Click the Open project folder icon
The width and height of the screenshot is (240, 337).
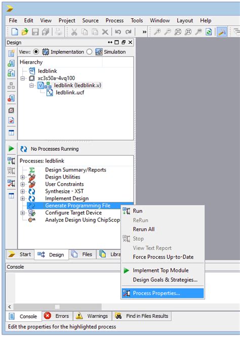25,32
